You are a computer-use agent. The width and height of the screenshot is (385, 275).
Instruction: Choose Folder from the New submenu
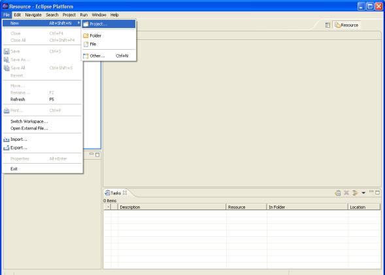[109, 35]
